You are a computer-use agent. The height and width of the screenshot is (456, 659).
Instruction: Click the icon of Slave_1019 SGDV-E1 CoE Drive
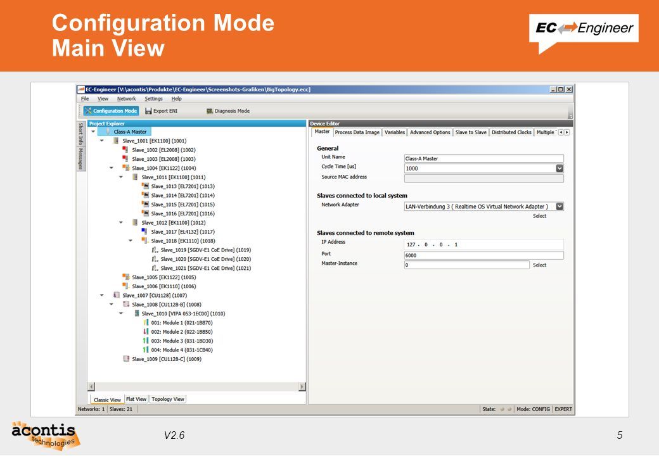(155, 250)
